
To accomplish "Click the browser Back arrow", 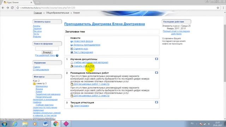I will click(x=3, y=8).
